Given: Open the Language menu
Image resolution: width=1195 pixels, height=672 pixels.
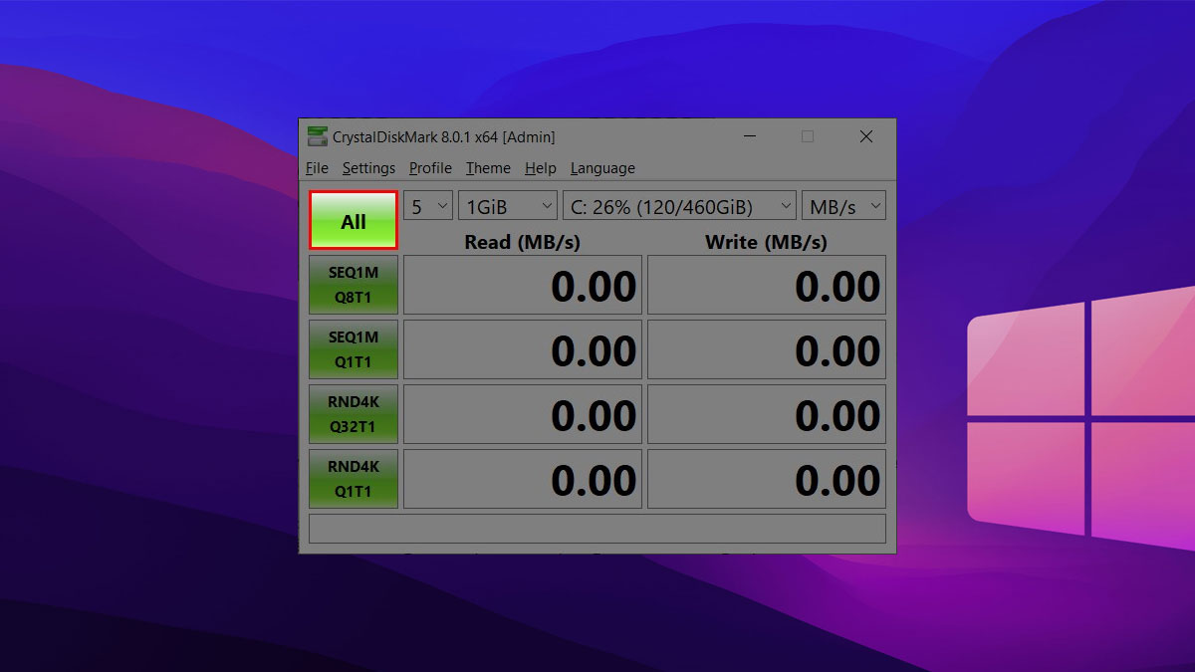Looking at the screenshot, I should (602, 168).
